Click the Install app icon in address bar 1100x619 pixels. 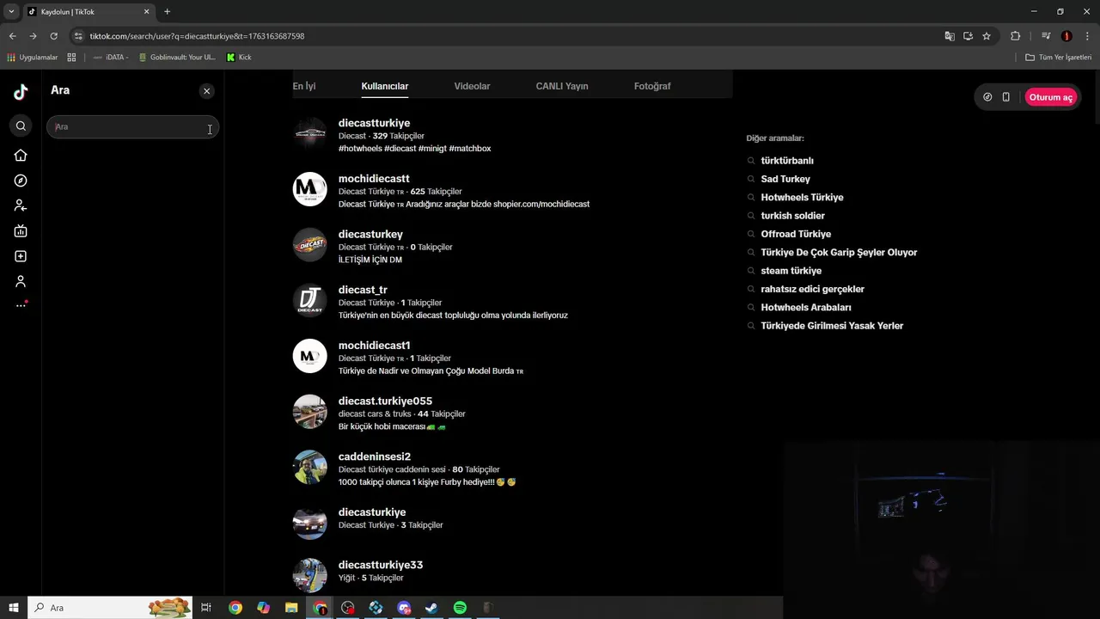coord(968,36)
